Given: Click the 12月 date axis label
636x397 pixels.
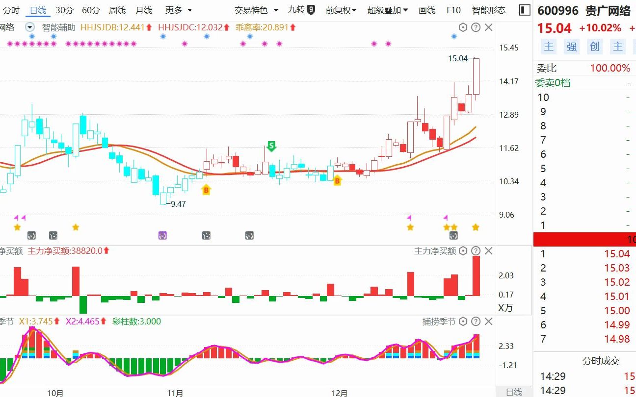Looking at the screenshot, I should click(339, 393).
